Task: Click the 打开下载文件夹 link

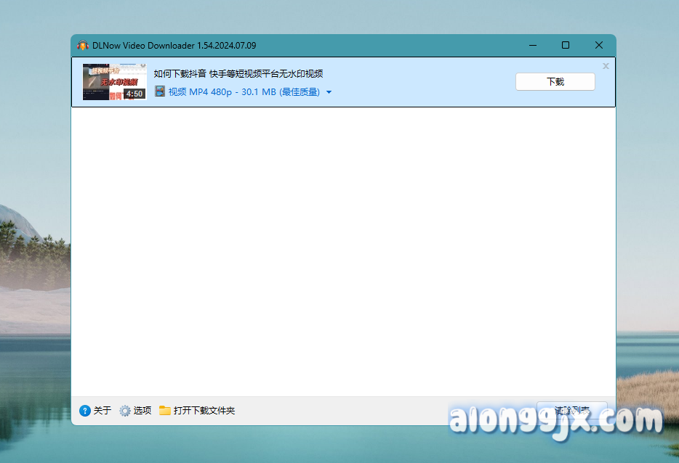Action: (x=204, y=411)
